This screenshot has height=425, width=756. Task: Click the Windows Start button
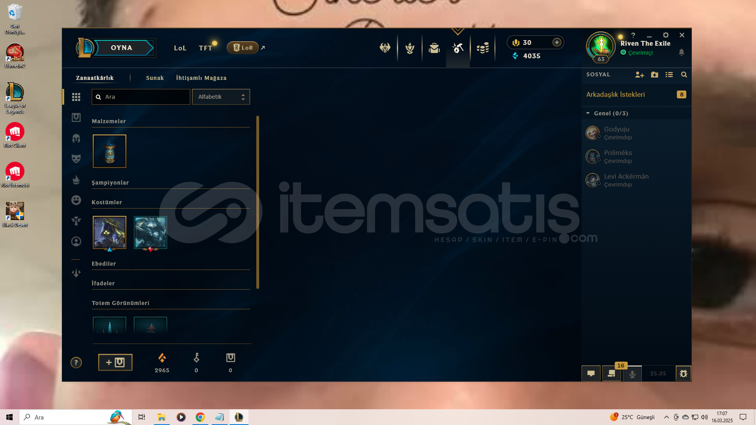point(9,417)
